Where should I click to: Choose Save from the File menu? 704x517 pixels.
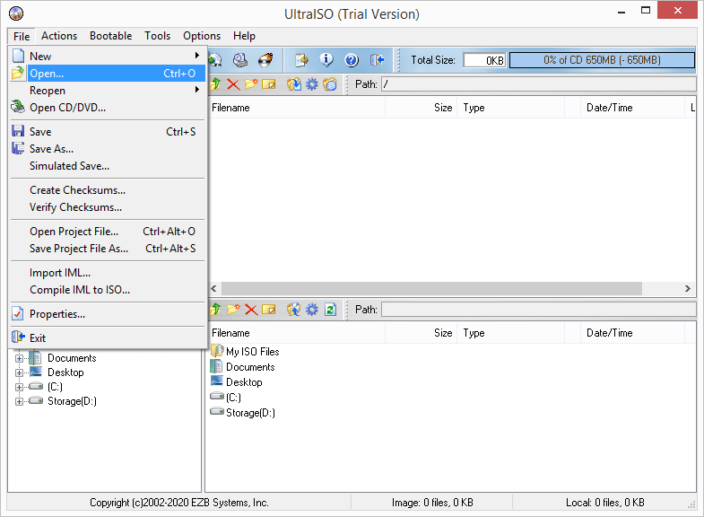pos(108,132)
